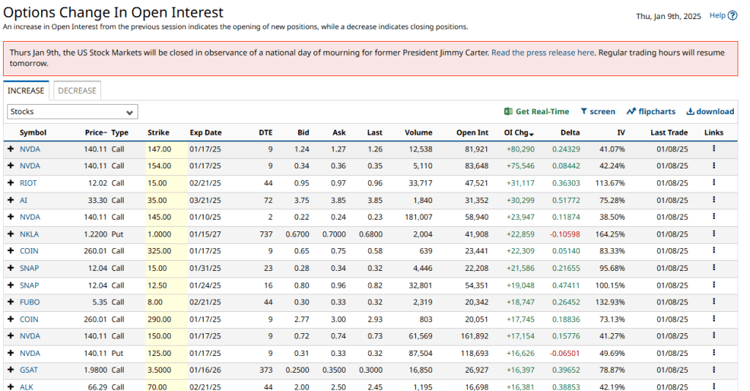This screenshot has height=391, width=750.
Task: Open the AI symbol link
Action: (23, 201)
